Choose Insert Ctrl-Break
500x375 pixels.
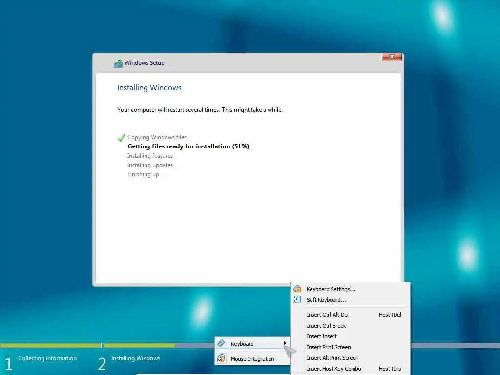tap(350, 326)
